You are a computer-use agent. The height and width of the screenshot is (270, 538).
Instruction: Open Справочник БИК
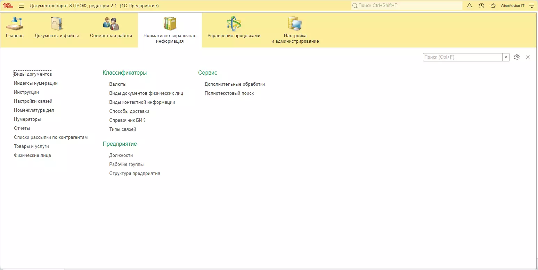tap(127, 120)
